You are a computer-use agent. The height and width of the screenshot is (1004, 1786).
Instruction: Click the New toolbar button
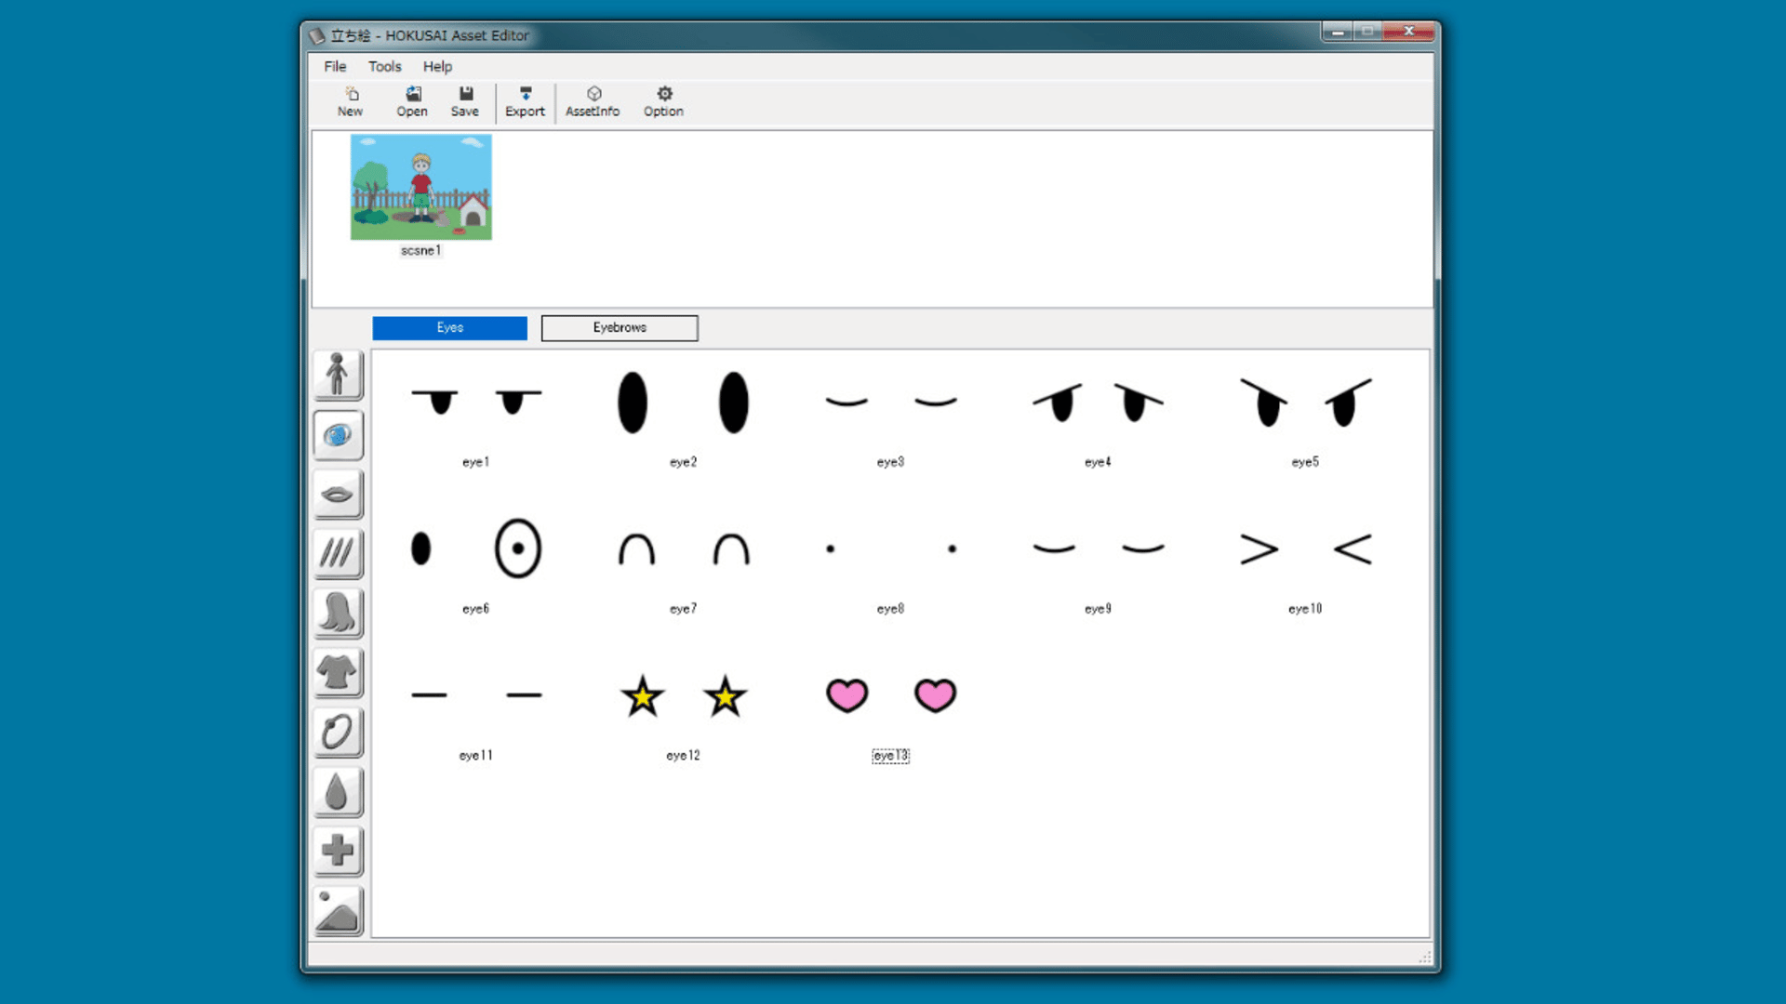[x=351, y=101]
